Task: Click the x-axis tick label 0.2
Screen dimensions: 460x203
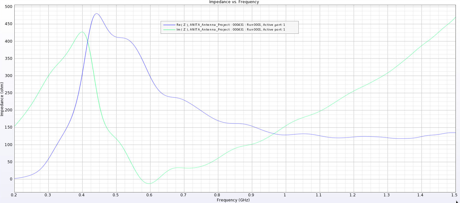Action: [14, 195]
